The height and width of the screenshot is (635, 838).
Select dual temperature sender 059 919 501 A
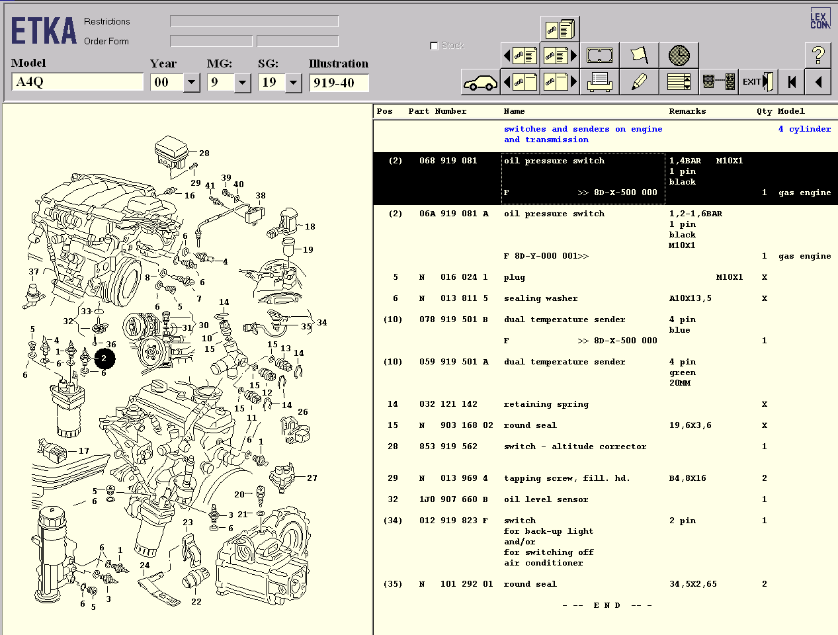coord(605,372)
